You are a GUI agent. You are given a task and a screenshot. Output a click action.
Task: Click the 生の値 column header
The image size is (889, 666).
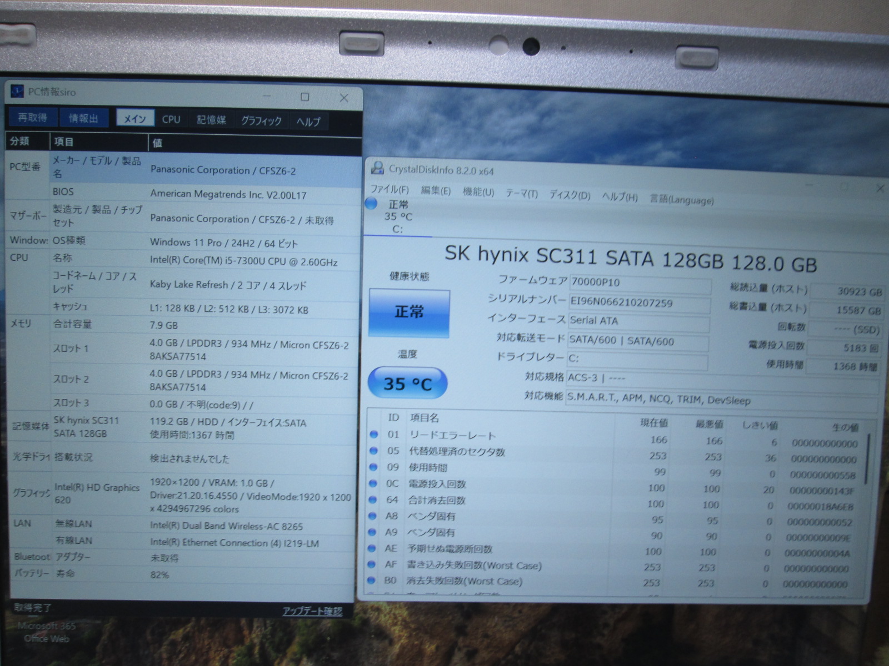click(845, 427)
